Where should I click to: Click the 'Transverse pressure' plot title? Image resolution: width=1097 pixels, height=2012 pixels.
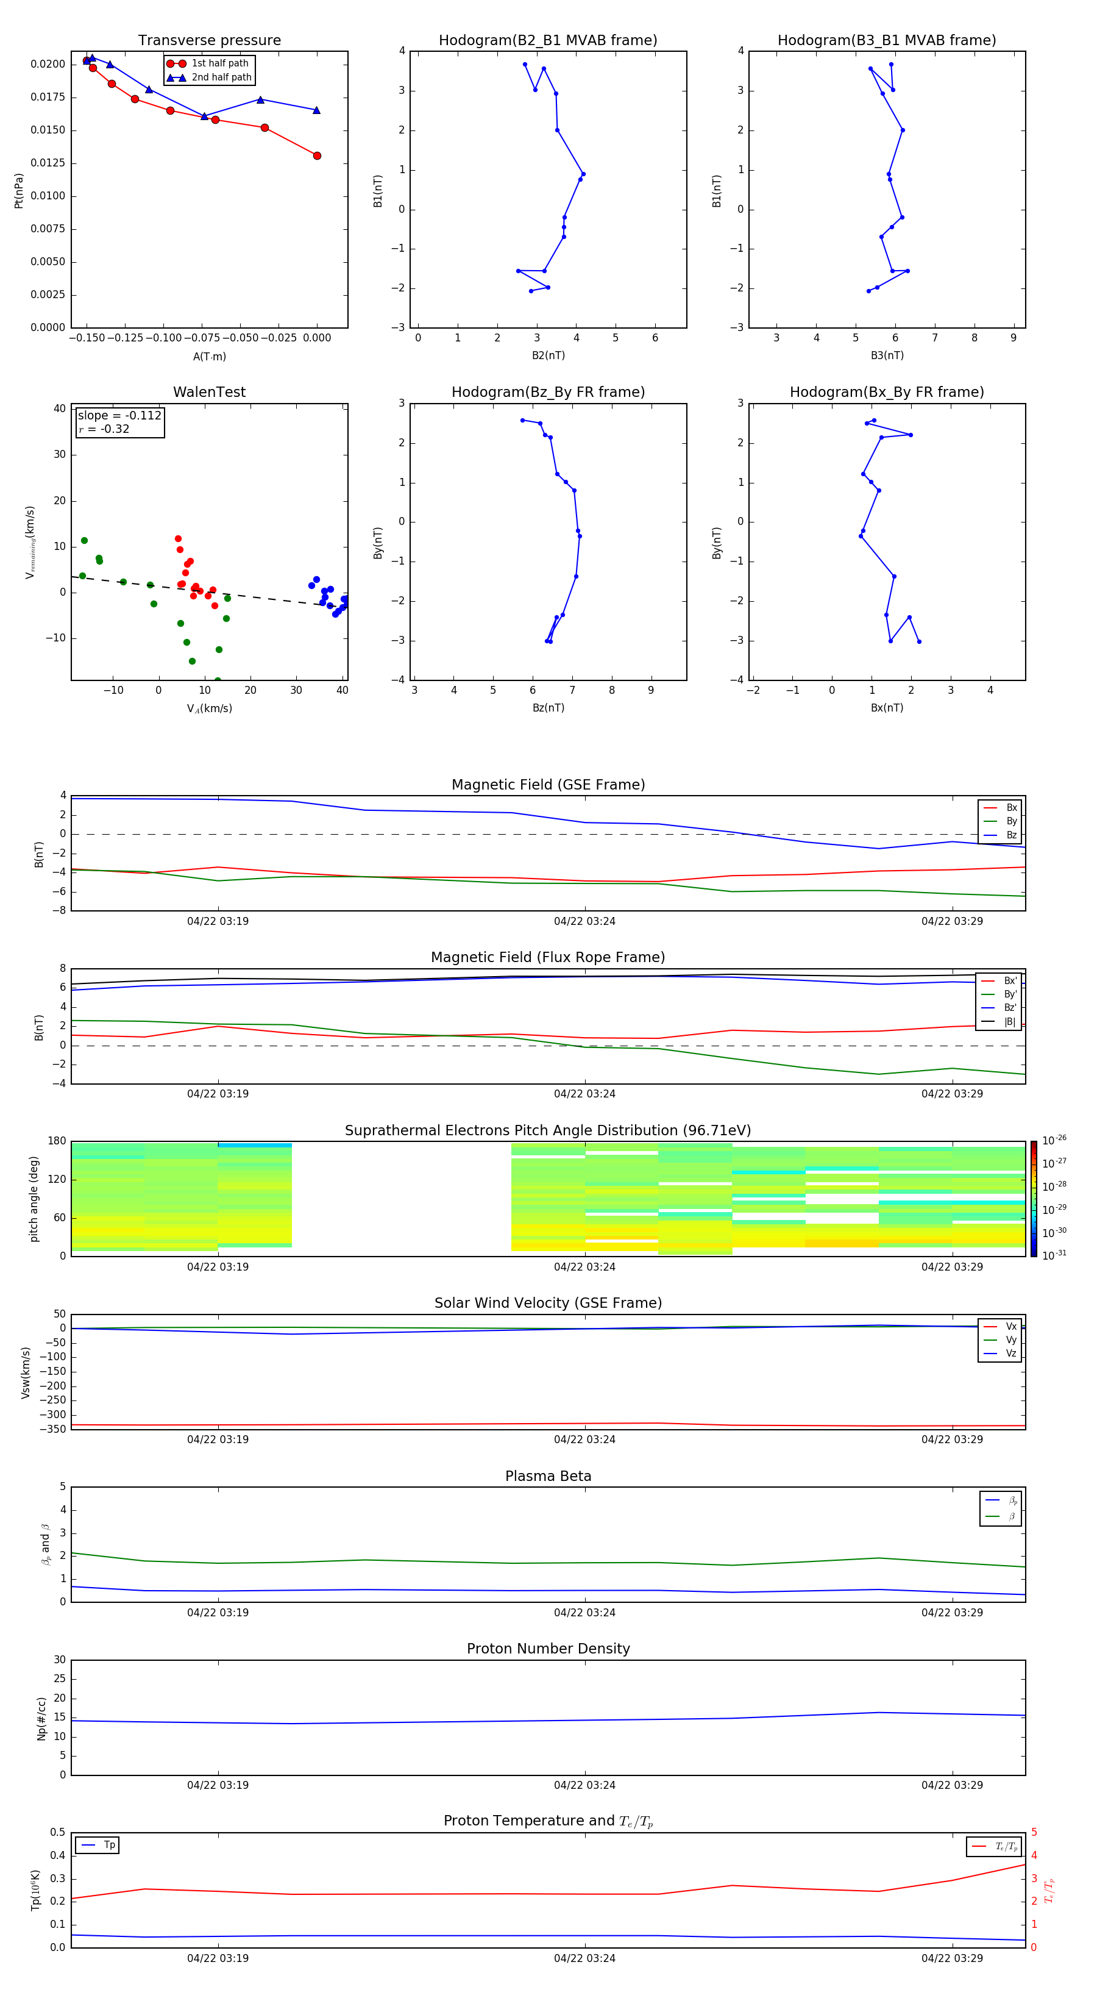(x=209, y=41)
